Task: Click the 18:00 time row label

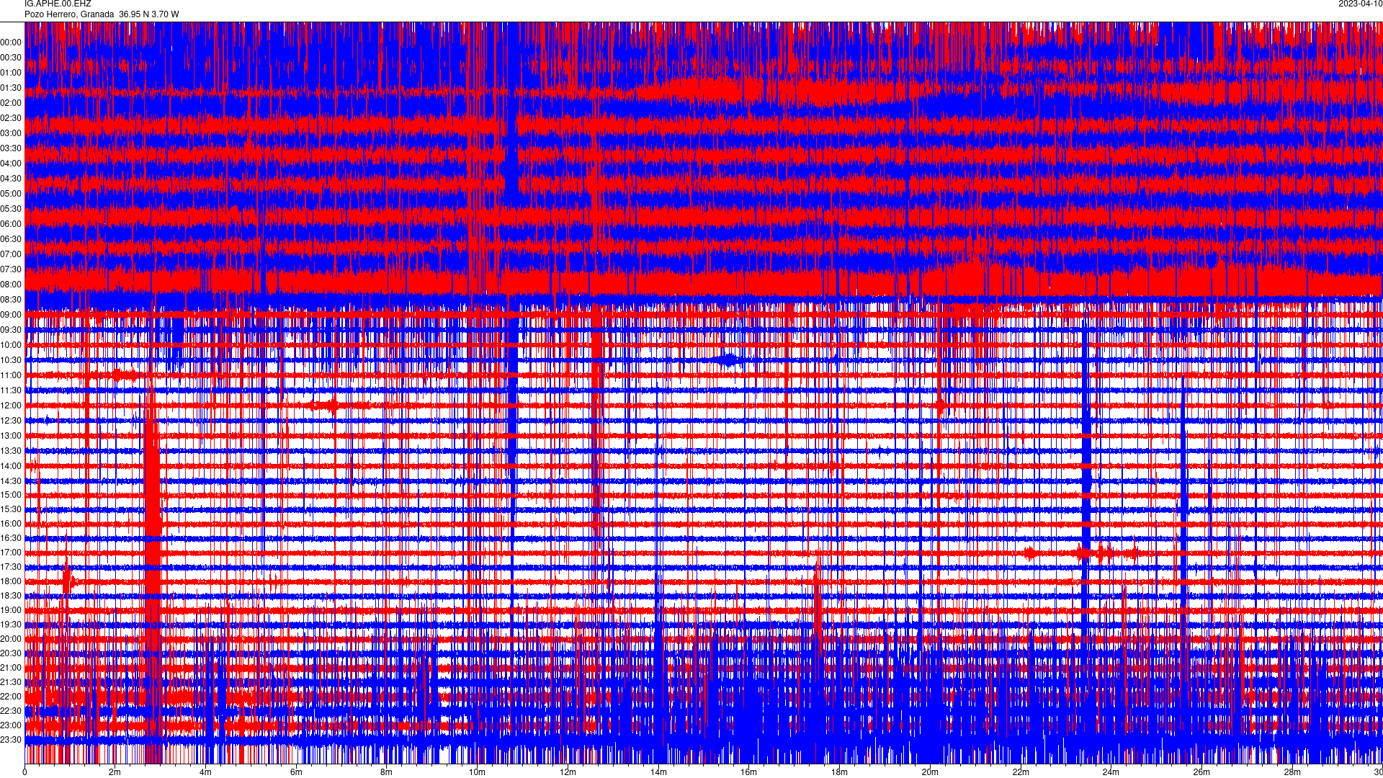Action: pos(11,581)
